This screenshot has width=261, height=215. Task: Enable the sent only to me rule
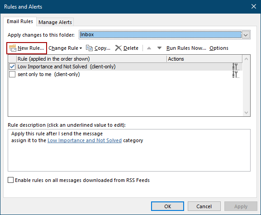pos(12,74)
